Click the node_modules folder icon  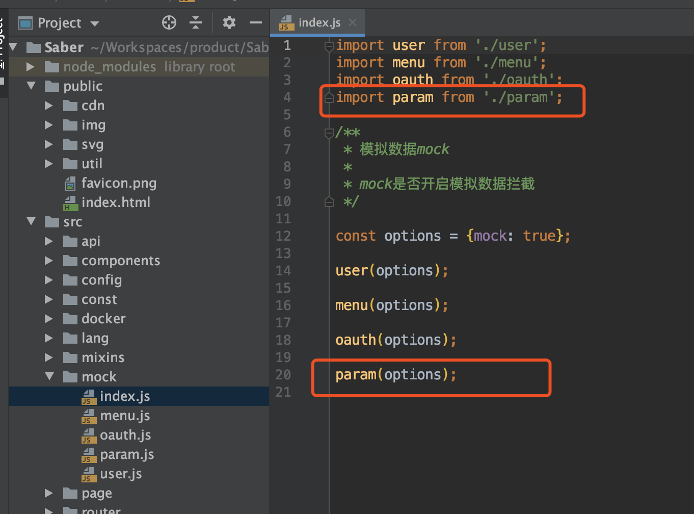point(52,67)
